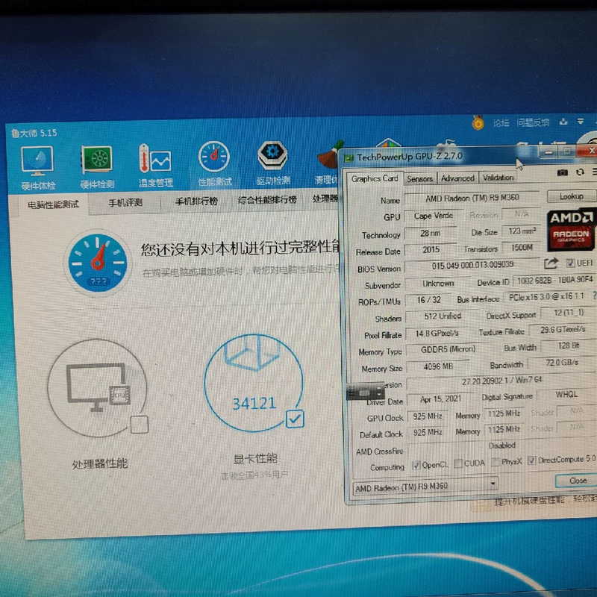Click the DirectX Support 12 (11_1) value

coord(568,313)
